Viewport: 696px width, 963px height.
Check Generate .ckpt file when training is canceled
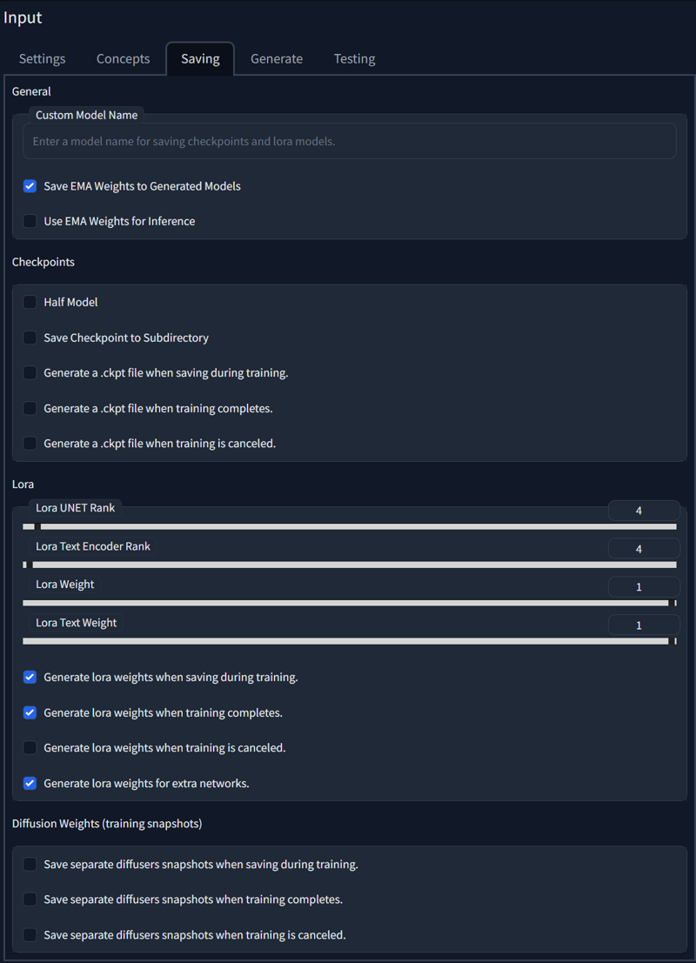(30, 444)
